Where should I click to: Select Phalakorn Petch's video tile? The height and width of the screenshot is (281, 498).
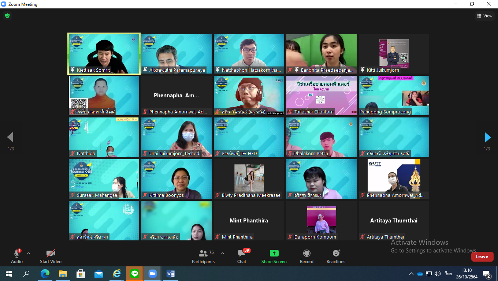pos(322,137)
